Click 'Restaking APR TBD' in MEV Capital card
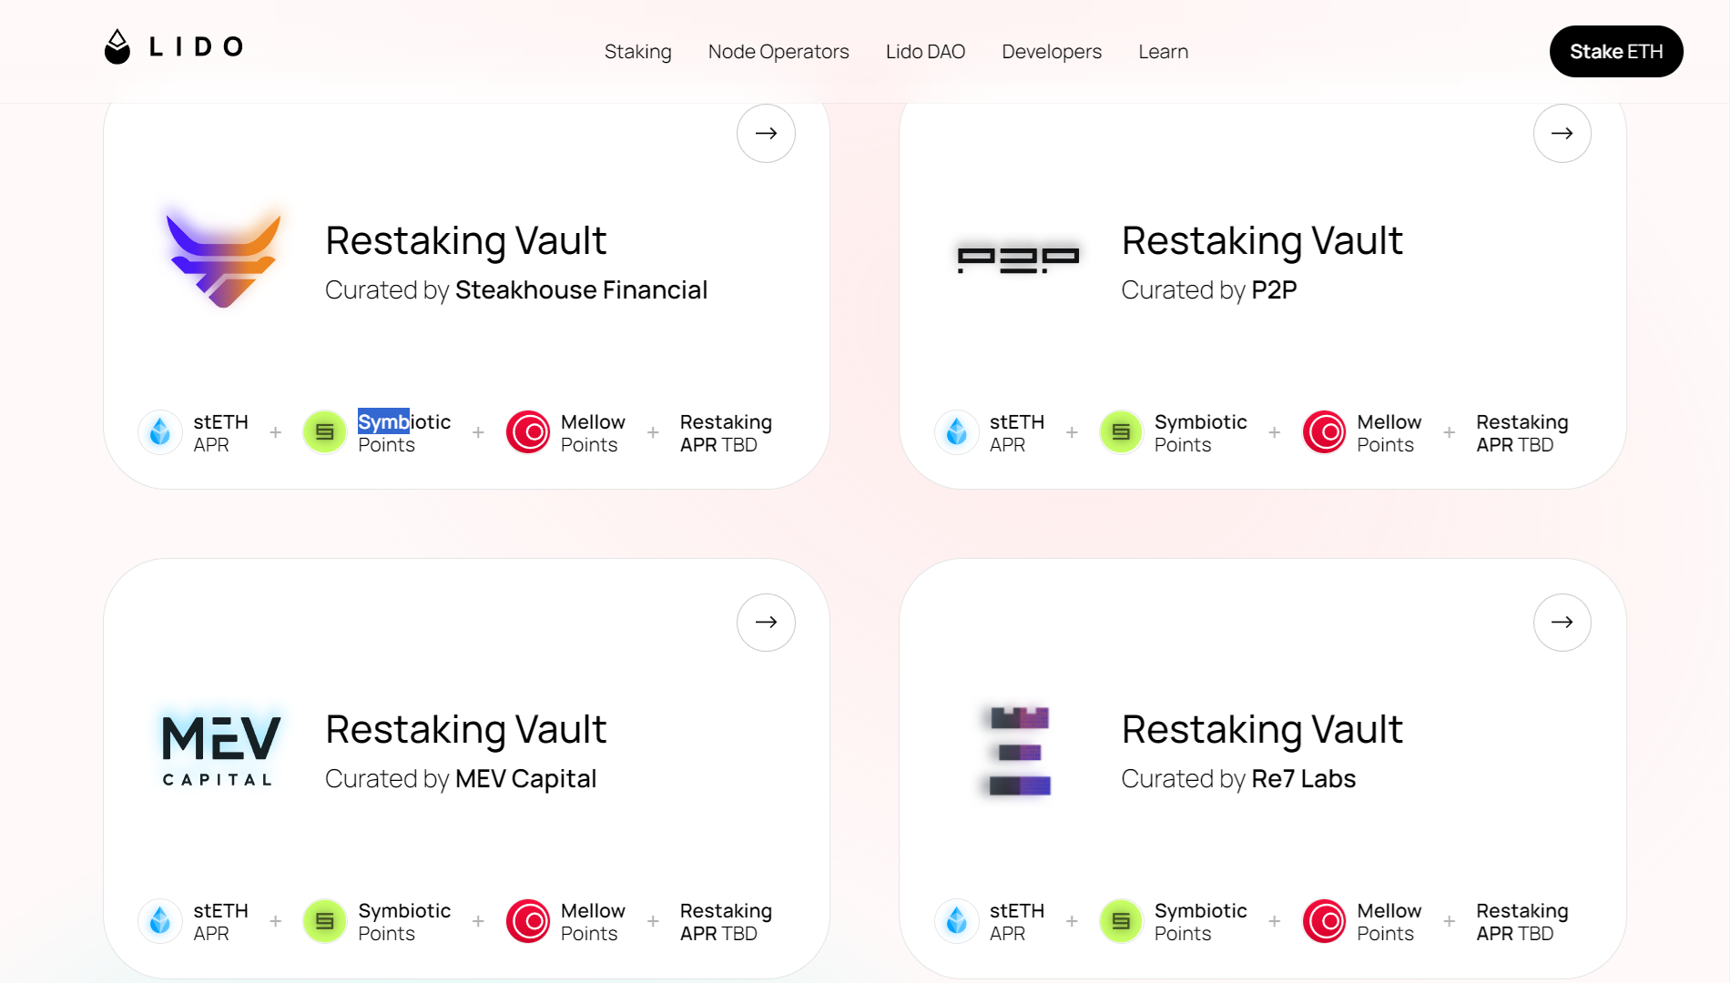Image resolution: width=1730 pixels, height=983 pixels. click(726, 922)
